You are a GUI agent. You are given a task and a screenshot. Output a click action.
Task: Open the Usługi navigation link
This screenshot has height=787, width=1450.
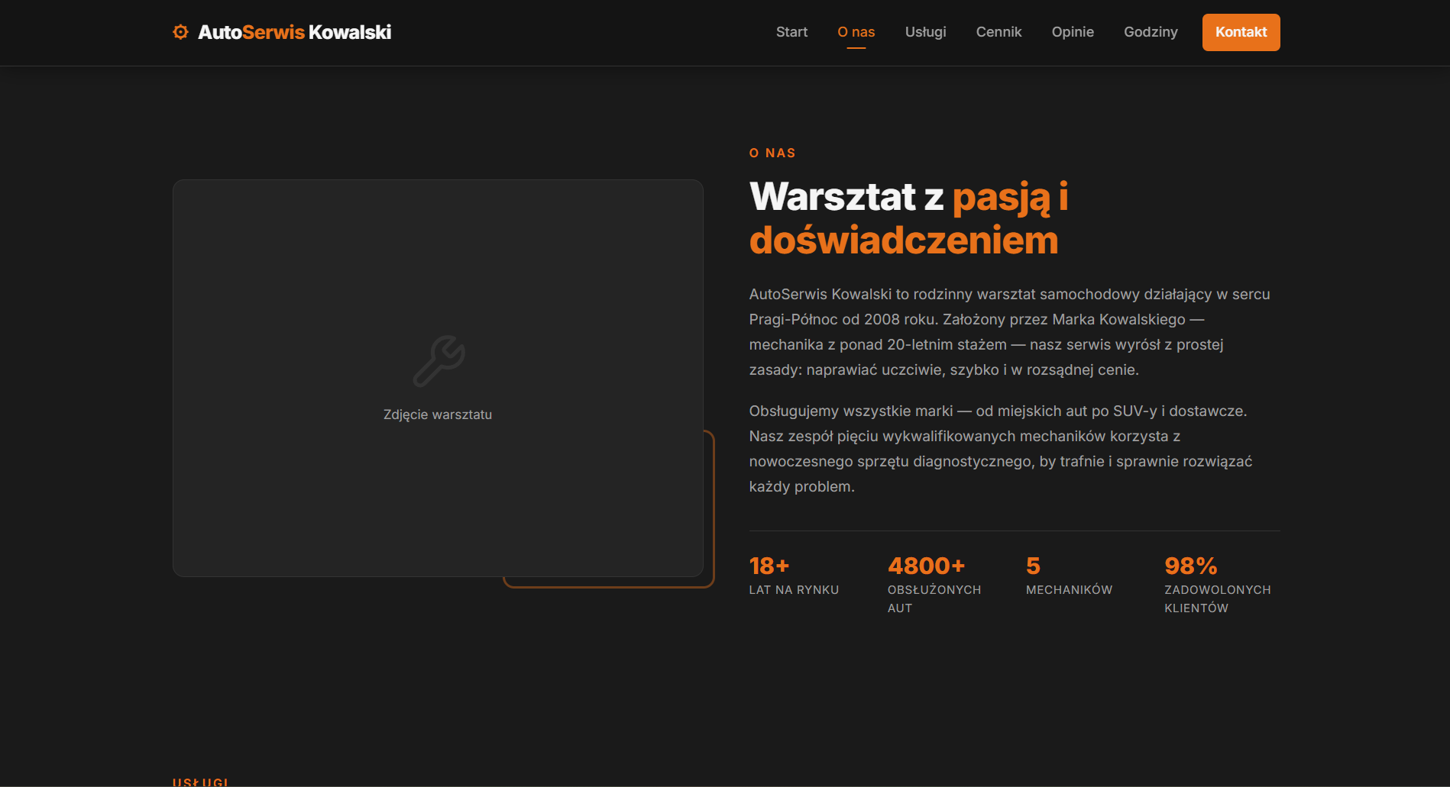pyautogui.click(x=925, y=32)
